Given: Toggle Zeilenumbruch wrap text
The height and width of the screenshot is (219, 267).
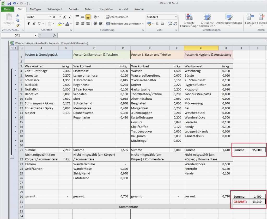Looking at the screenshot, I should coord(117,17).
